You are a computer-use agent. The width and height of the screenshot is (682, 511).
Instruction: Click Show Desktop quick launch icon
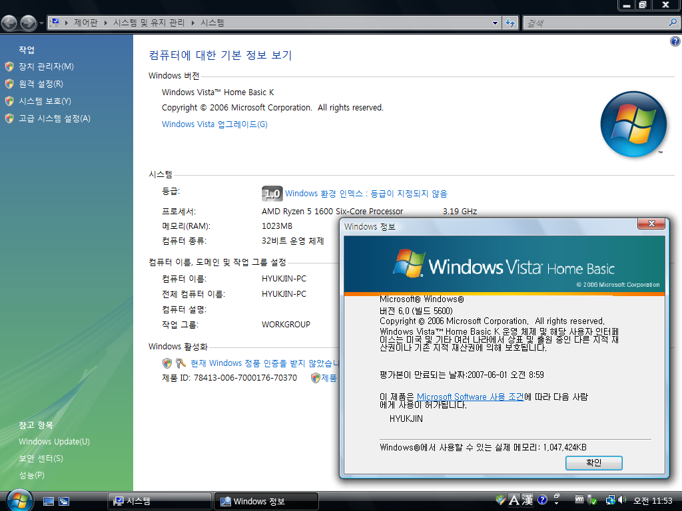(x=49, y=502)
